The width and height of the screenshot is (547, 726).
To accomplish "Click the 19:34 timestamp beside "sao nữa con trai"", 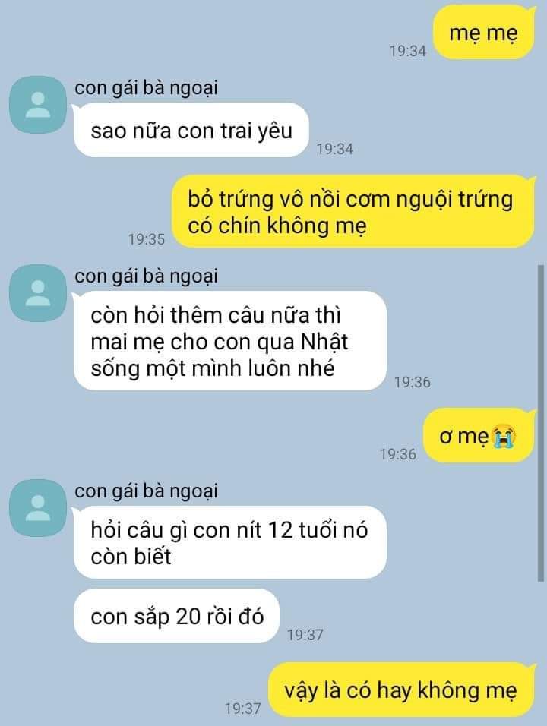I will click(x=335, y=149).
